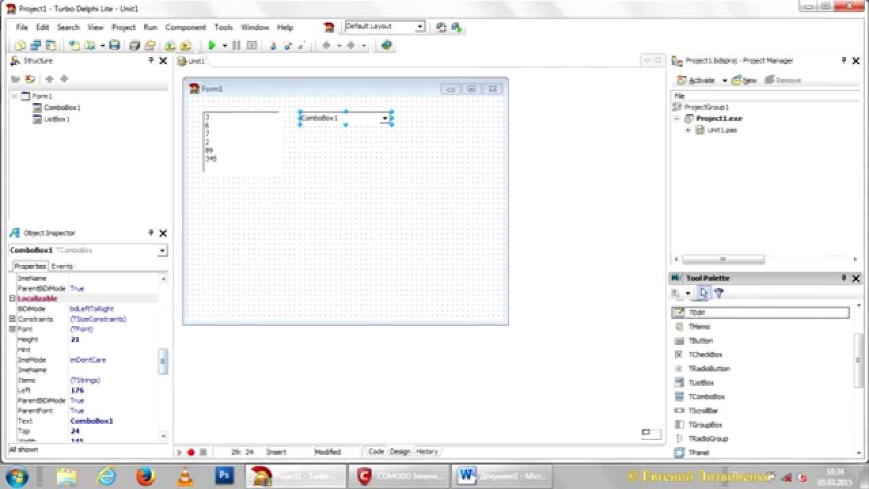Expand the Unit1.pas tree node

(688, 130)
